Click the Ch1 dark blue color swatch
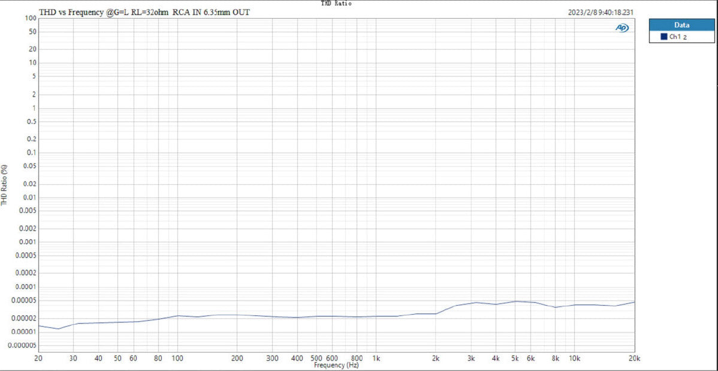Viewport: 718px width, 371px height. (663, 37)
